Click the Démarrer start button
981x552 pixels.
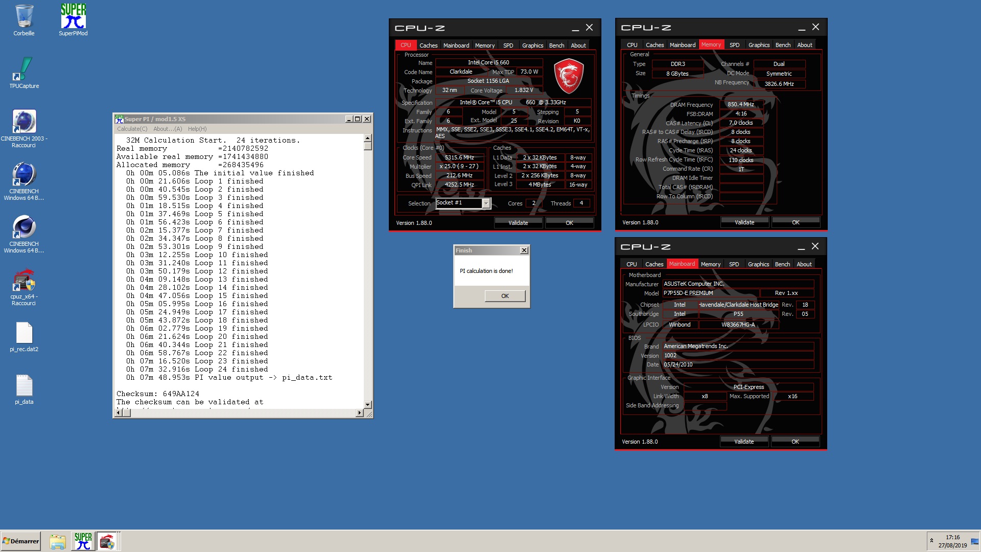point(20,541)
